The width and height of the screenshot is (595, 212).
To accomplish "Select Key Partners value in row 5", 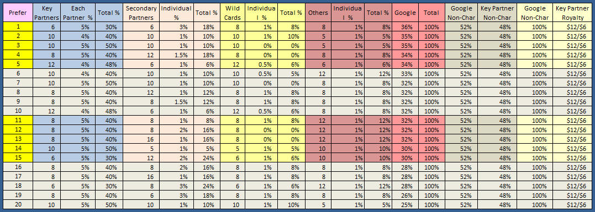I will (47, 64).
